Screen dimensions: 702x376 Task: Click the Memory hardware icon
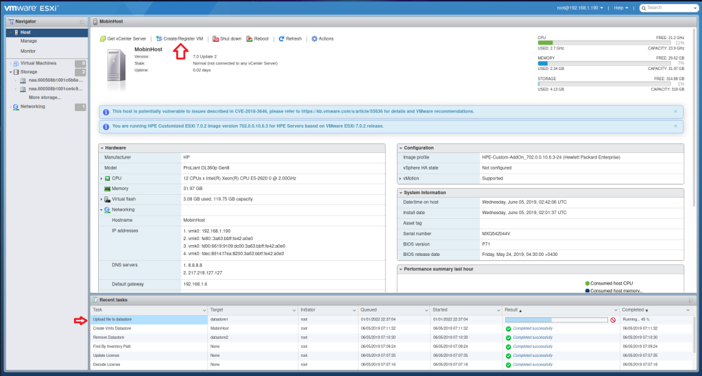click(x=108, y=189)
